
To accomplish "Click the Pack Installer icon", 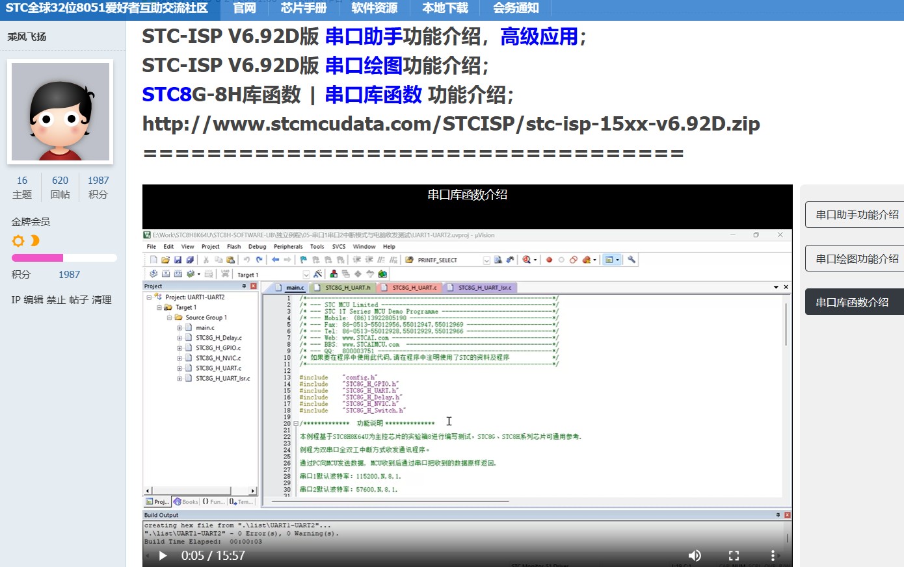I will [382, 274].
